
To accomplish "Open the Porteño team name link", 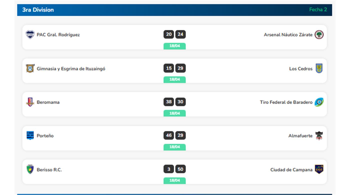I will coord(45,136).
